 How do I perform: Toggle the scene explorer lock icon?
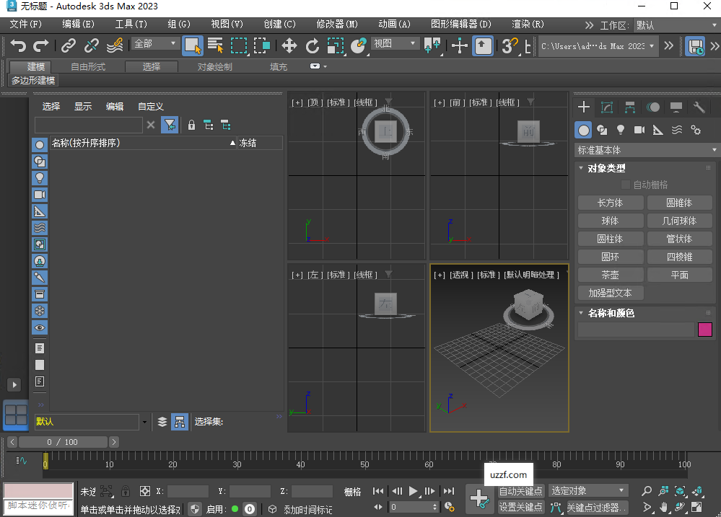pos(191,125)
